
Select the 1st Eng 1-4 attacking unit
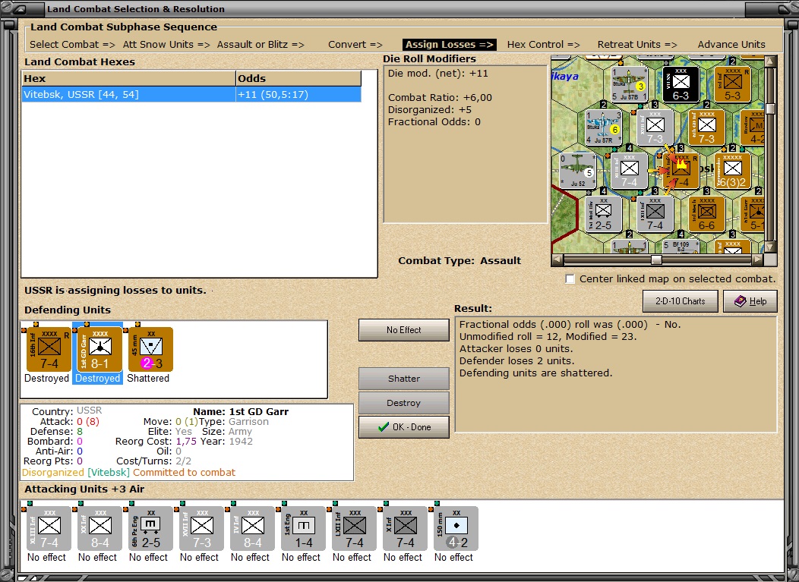pyautogui.click(x=304, y=529)
